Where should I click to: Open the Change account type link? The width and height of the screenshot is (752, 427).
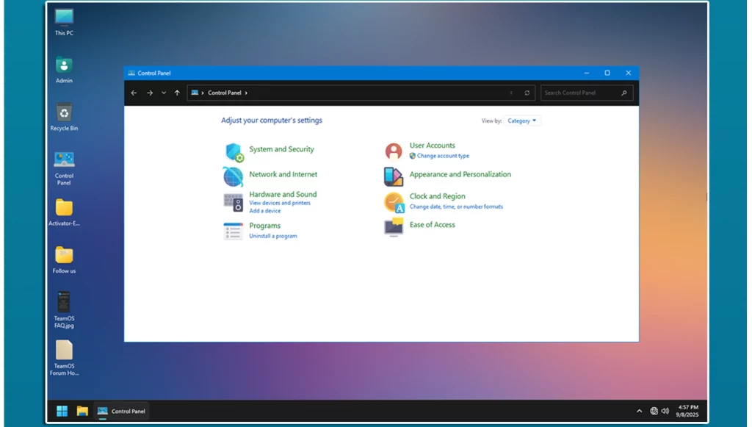443,156
